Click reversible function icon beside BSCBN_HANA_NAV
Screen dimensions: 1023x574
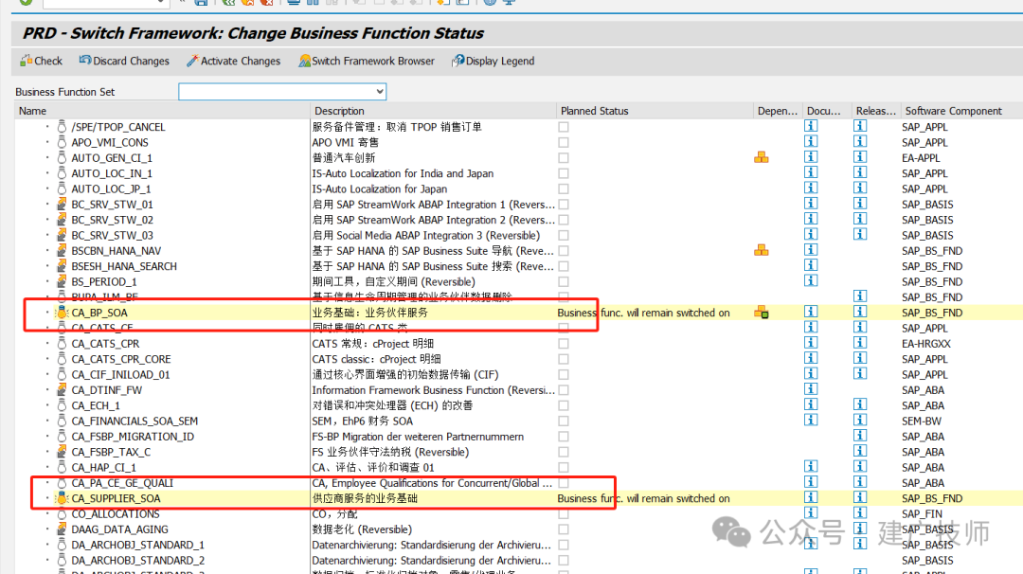(x=62, y=250)
